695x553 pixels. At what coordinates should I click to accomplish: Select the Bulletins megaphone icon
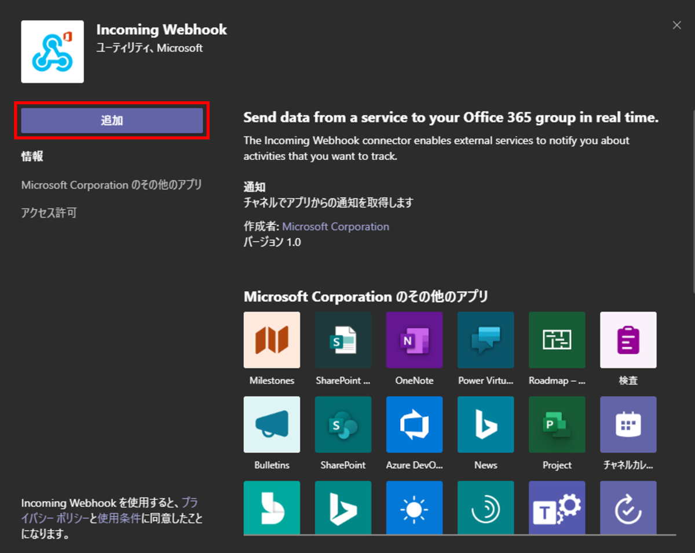pos(272,424)
